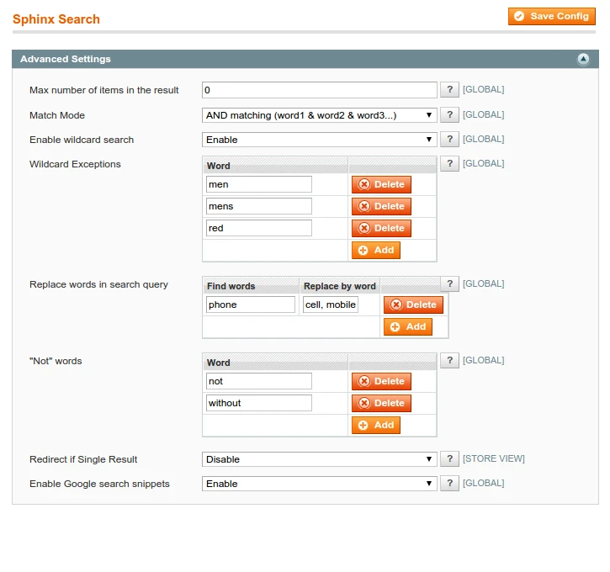Open Redirect if Single Result dropdown
610x572 pixels.
click(x=319, y=459)
